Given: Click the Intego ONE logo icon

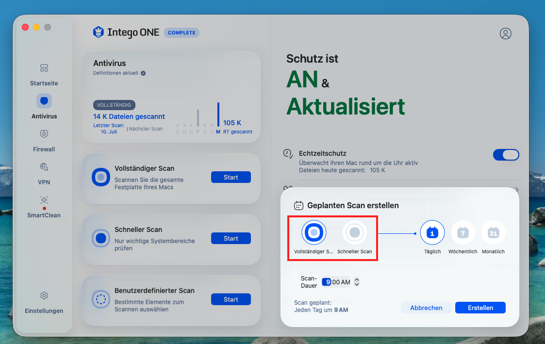Looking at the screenshot, I should 99,33.
